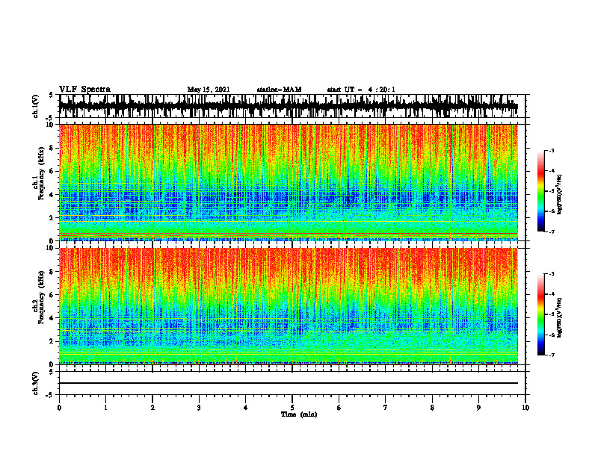The image size is (592, 457).
Task: Click the "-3" label on ch.2 color bar
Action: click(552, 274)
